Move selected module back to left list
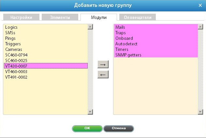 coord(103,74)
